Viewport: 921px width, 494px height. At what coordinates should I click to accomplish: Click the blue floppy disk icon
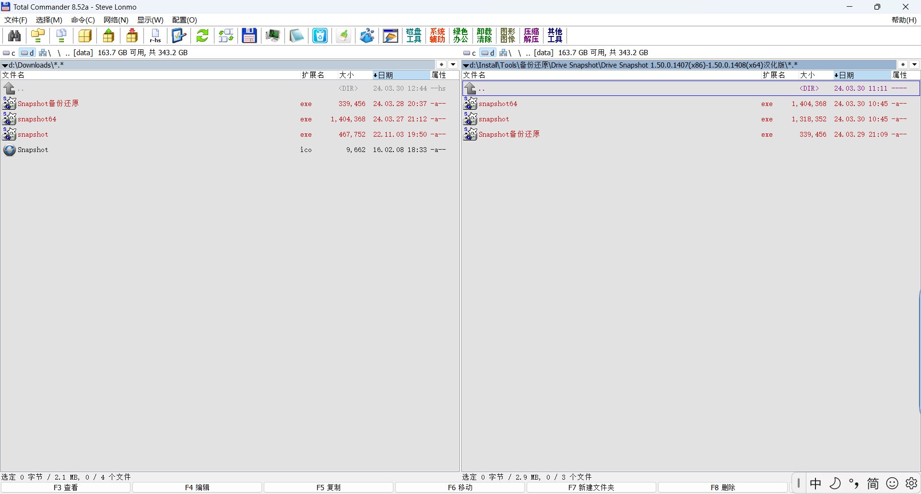point(249,36)
